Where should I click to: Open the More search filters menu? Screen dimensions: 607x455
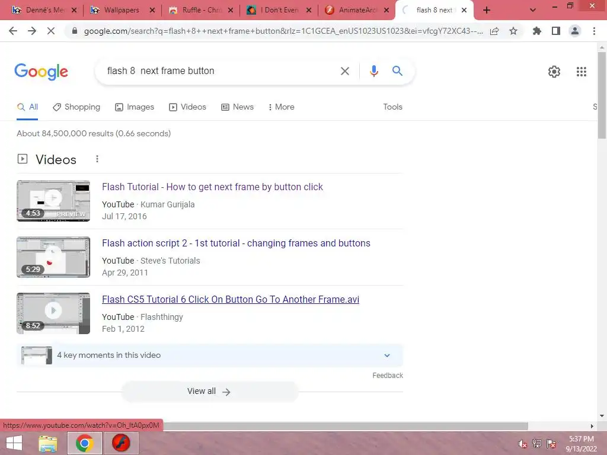(x=281, y=107)
